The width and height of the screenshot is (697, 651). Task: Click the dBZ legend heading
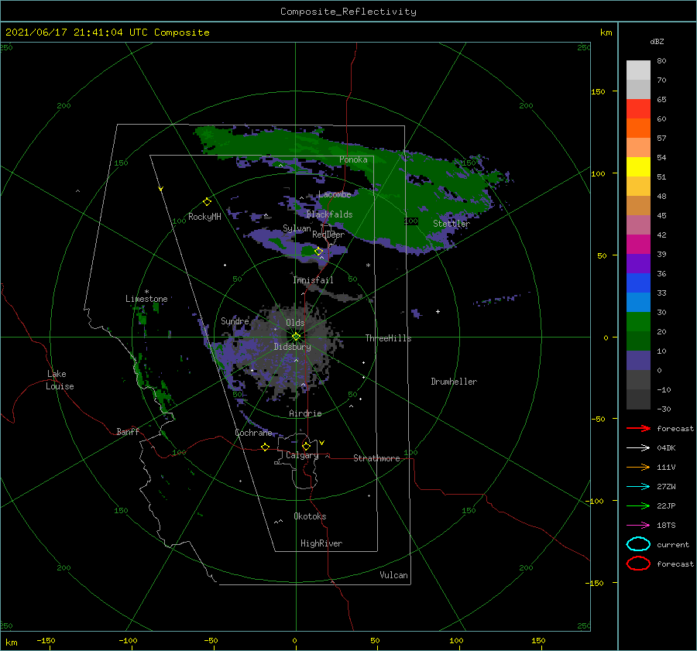(x=657, y=41)
